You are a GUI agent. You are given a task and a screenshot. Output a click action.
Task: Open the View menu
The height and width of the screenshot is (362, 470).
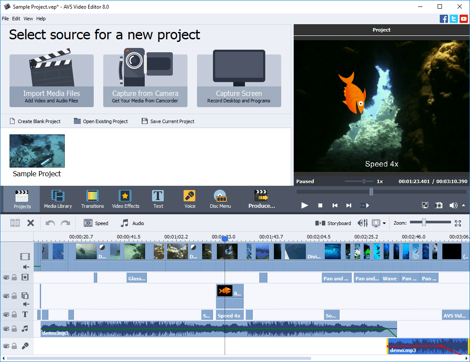click(28, 19)
